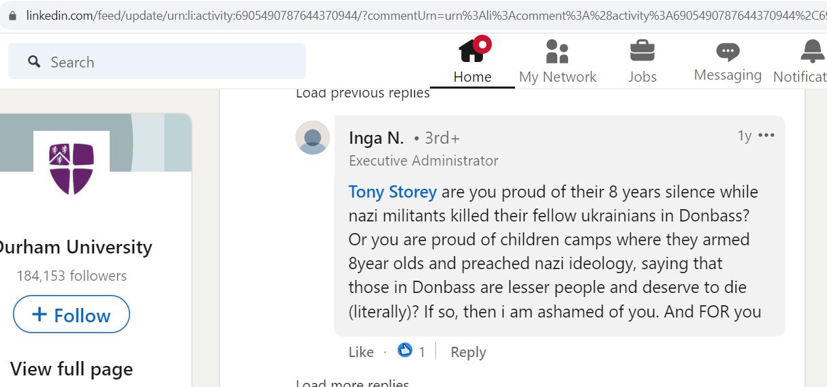Open the comment's three-dot options menu
The image size is (827, 387).
(766, 136)
